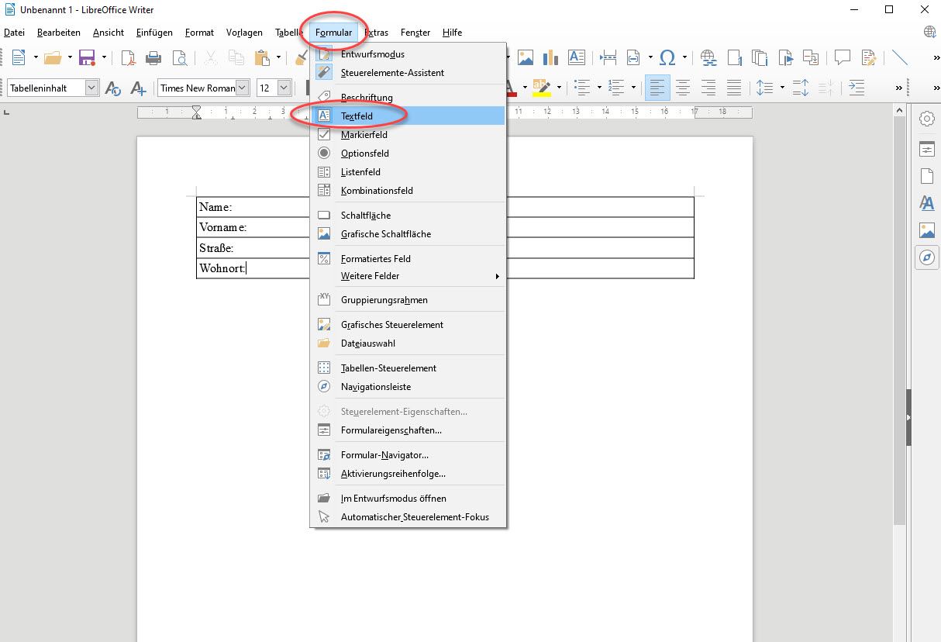Open the special character dropdown arrow
The height and width of the screenshot is (642, 941).
tap(684, 57)
